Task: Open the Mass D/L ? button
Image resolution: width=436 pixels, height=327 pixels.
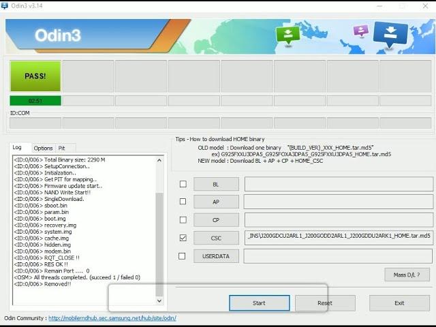Action: click(407, 275)
